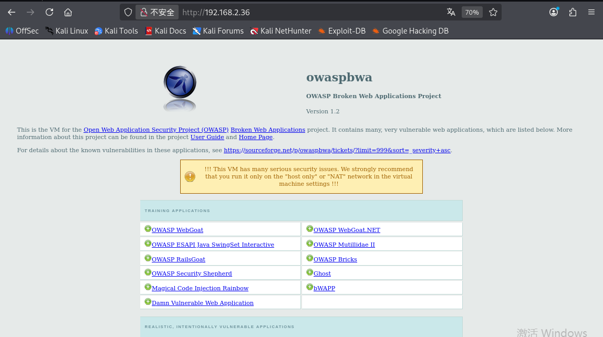Open the bWAPP link
The image size is (603, 337).
pos(324,288)
